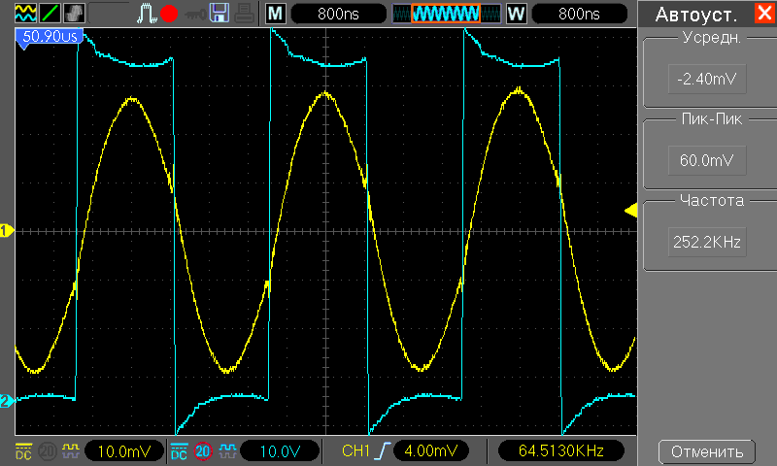The width and height of the screenshot is (777, 466).
Task: Click the key lock icon
Action: pyautogui.click(x=194, y=15)
